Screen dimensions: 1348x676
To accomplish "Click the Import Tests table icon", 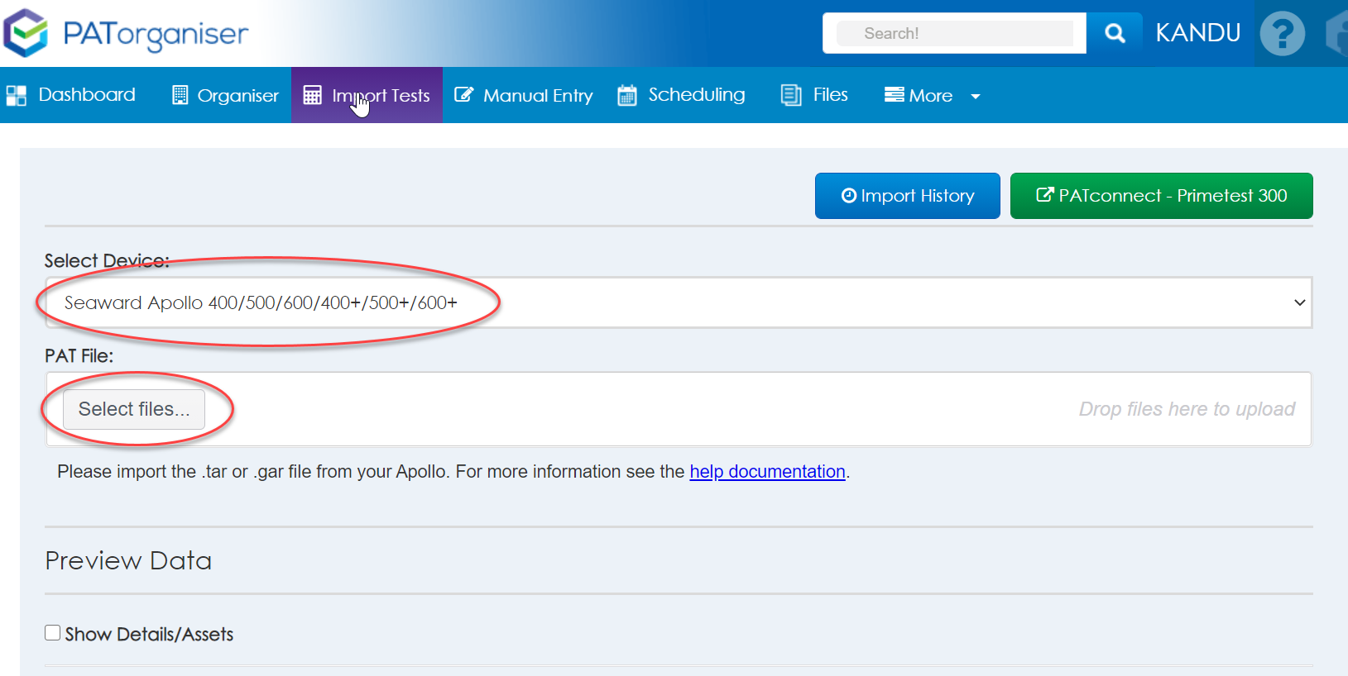I will (x=312, y=95).
